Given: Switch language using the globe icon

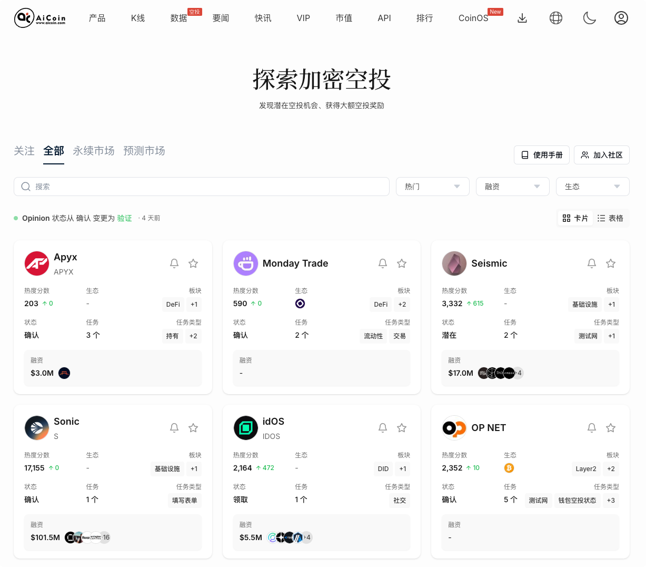Looking at the screenshot, I should pyautogui.click(x=556, y=17).
